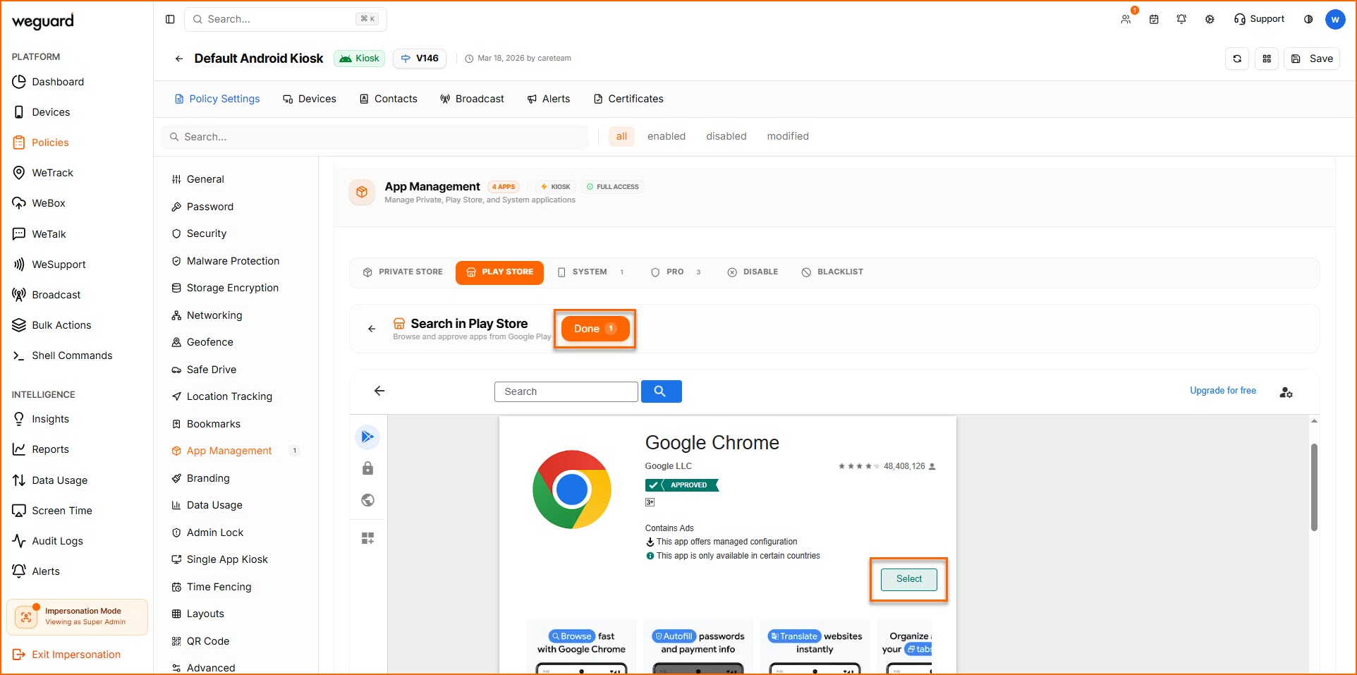
Task: Select the 'modified' filter option
Action: [787, 136]
